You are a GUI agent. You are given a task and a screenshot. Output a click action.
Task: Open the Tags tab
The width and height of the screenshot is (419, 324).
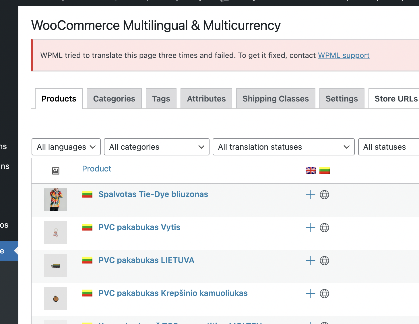tap(161, 99)
